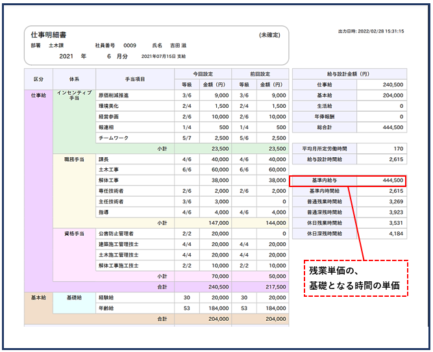The height and width of the screenshot is (352, 433).
Task: Click the 課長 row under 職務手当
Action: pos(104,158)
